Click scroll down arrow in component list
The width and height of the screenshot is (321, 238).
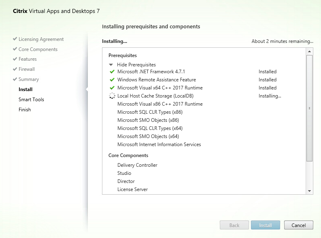tap(309, 191)
